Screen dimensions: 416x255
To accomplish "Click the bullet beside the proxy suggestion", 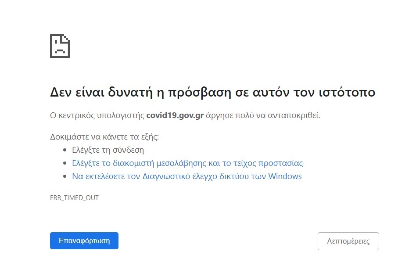I will (65, 163).
